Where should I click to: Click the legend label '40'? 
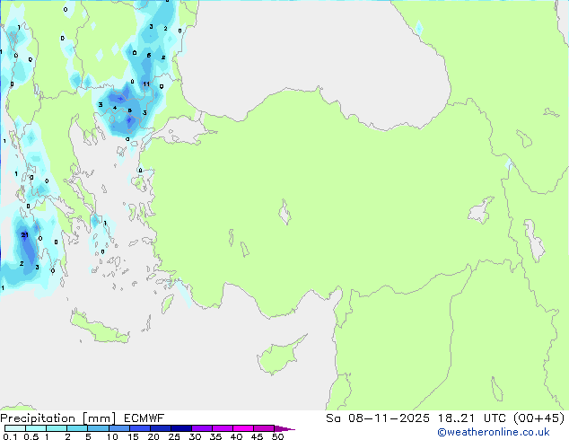pyautogui.click(x=236, y=436)
